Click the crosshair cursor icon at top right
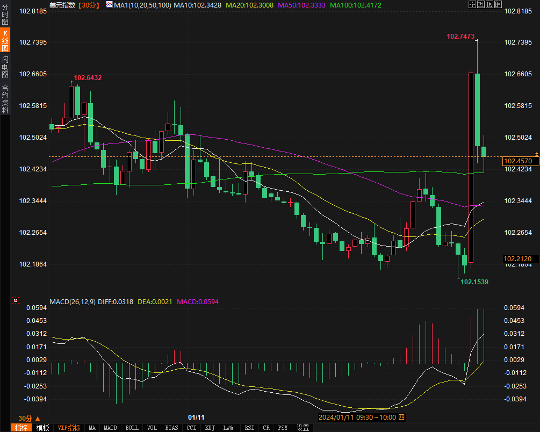Image resolution: width=540 pixels, height=432 pixels. [472, 4]
